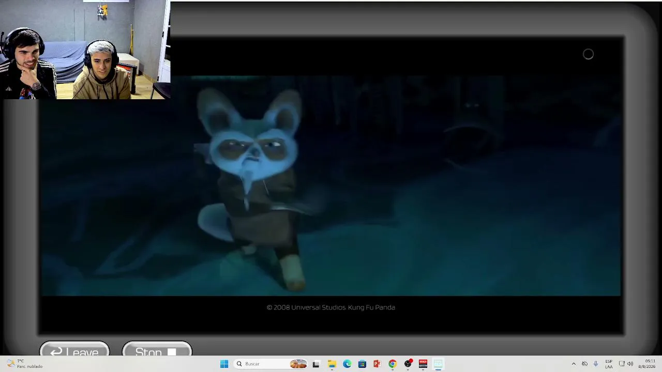
Task: Stop the video with the Stop button
Action: (157, 349)
